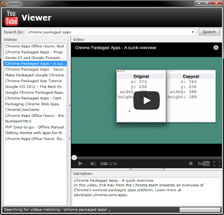224x215 pixels.
Task: Select 'Google Chrome Packaged Apps...' video
Action: click(35, 92)
